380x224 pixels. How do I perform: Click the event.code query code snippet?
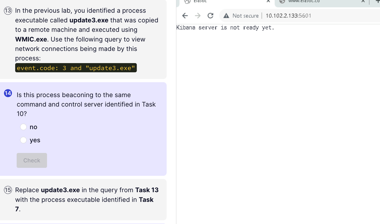76,68
